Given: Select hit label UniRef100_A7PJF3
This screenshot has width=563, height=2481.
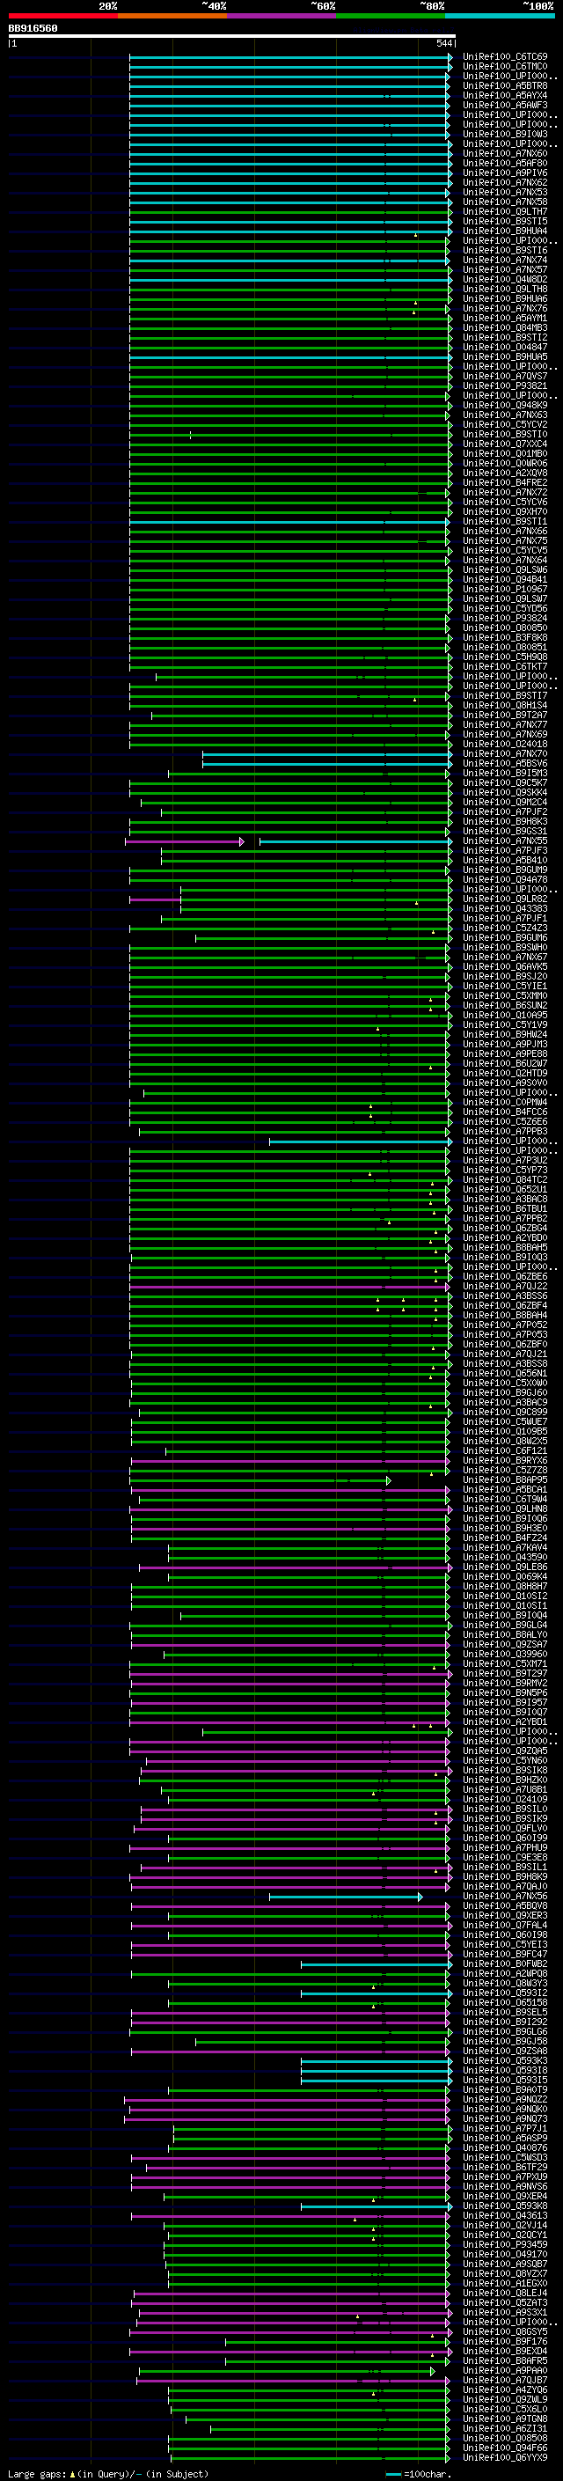Looking at the screenshot, I should pos(505,850).
